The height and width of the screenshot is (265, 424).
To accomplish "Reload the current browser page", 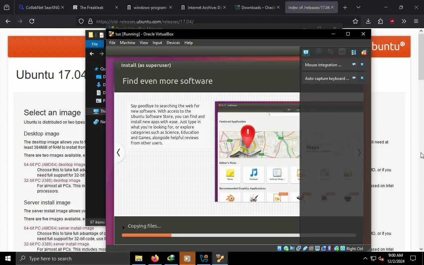I will coord(32,21).
